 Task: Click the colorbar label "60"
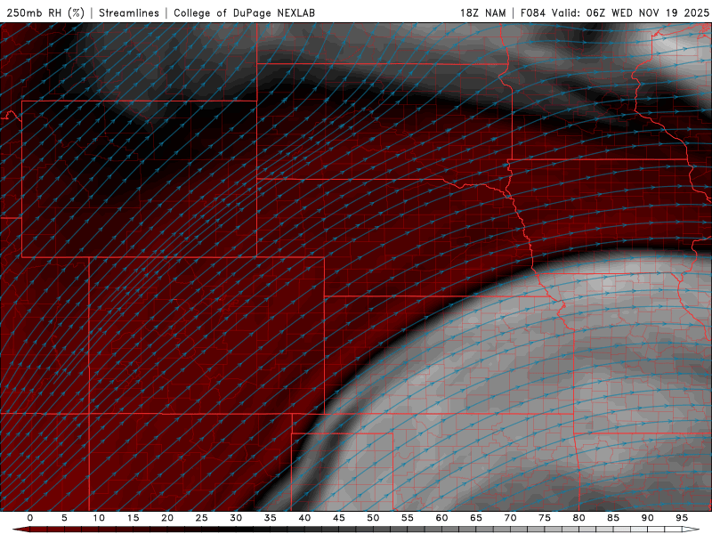click(441, 518)
